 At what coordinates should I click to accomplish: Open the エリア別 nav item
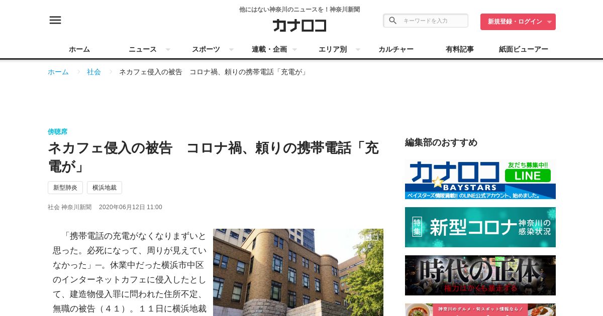[x=333, y=49]
